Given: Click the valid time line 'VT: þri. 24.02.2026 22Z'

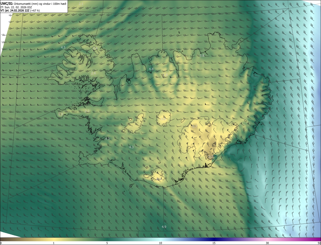Looking at the screenshot, I should 15,11.
